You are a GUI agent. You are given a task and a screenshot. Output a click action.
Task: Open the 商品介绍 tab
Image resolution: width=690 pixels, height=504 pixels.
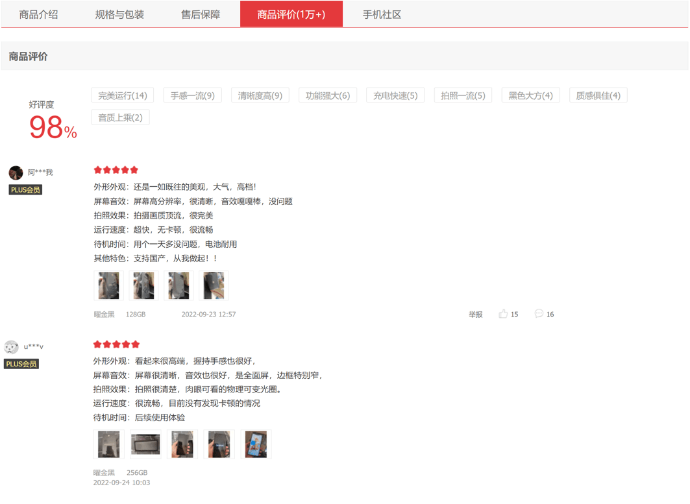tap(39, 14)
